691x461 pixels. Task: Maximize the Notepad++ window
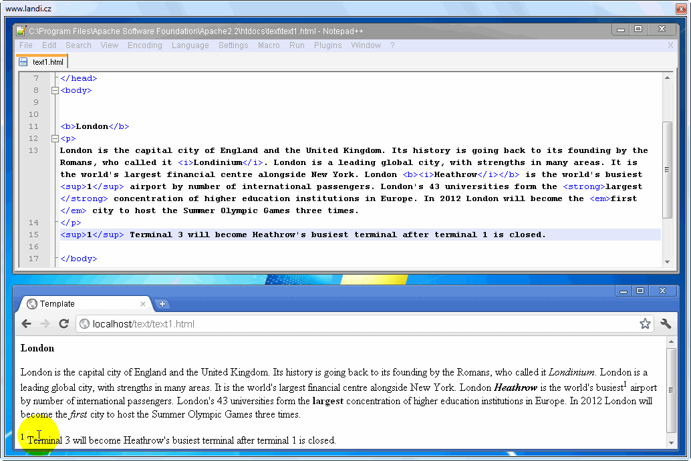point(638,29)
